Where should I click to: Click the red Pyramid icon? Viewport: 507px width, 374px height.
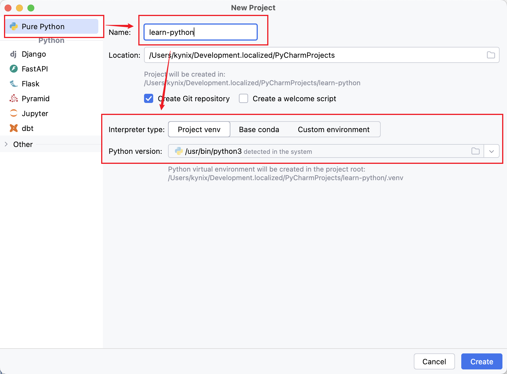(x=14, y=99)
